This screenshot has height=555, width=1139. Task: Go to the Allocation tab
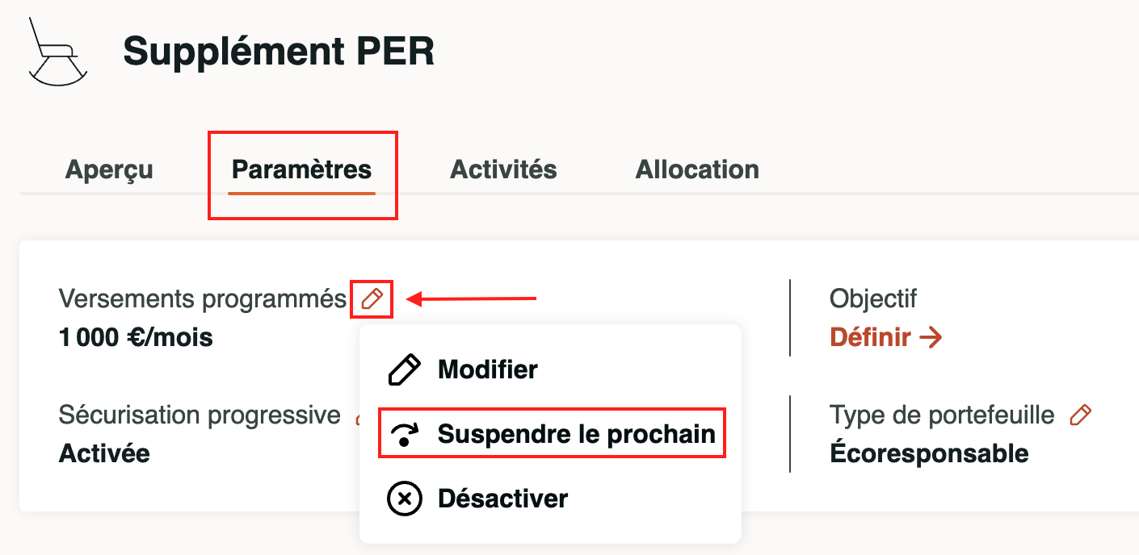(697, 170)
